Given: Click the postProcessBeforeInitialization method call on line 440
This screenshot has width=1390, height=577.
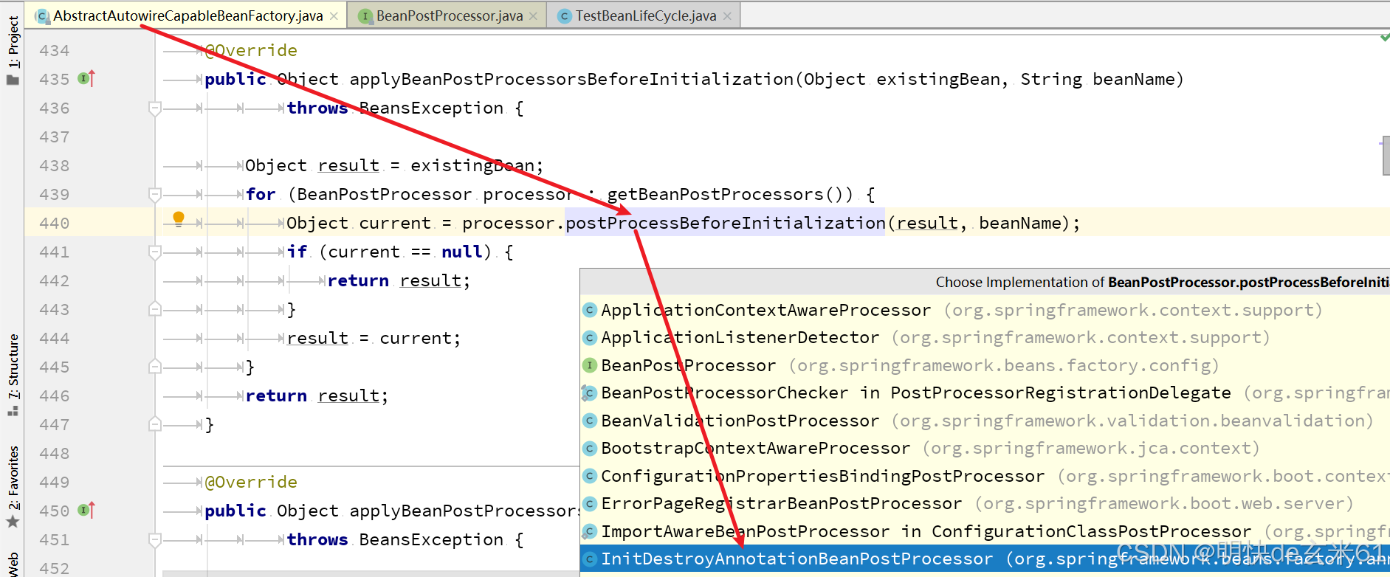Looking at the screenshot, I should point(725,223).
